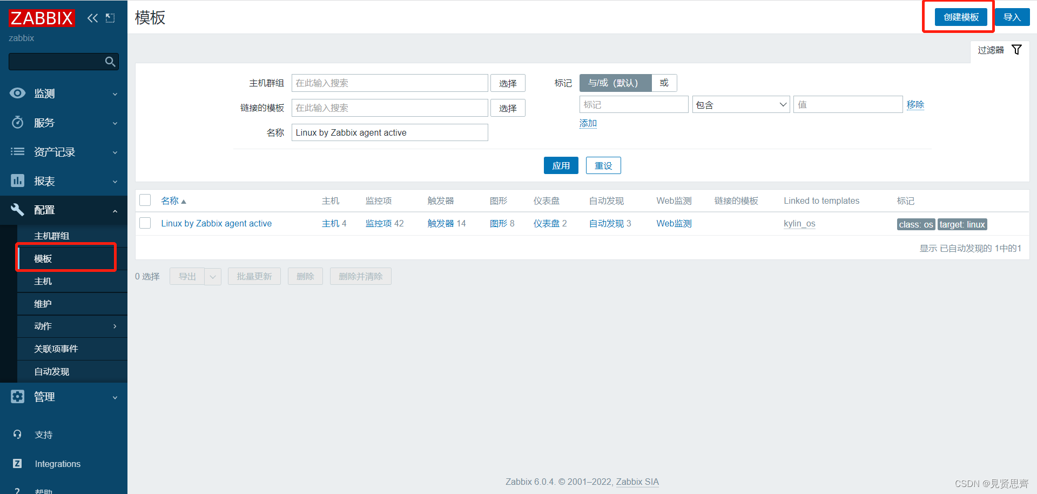
Task: Click the 导入 button
Action: [1012, 17]
